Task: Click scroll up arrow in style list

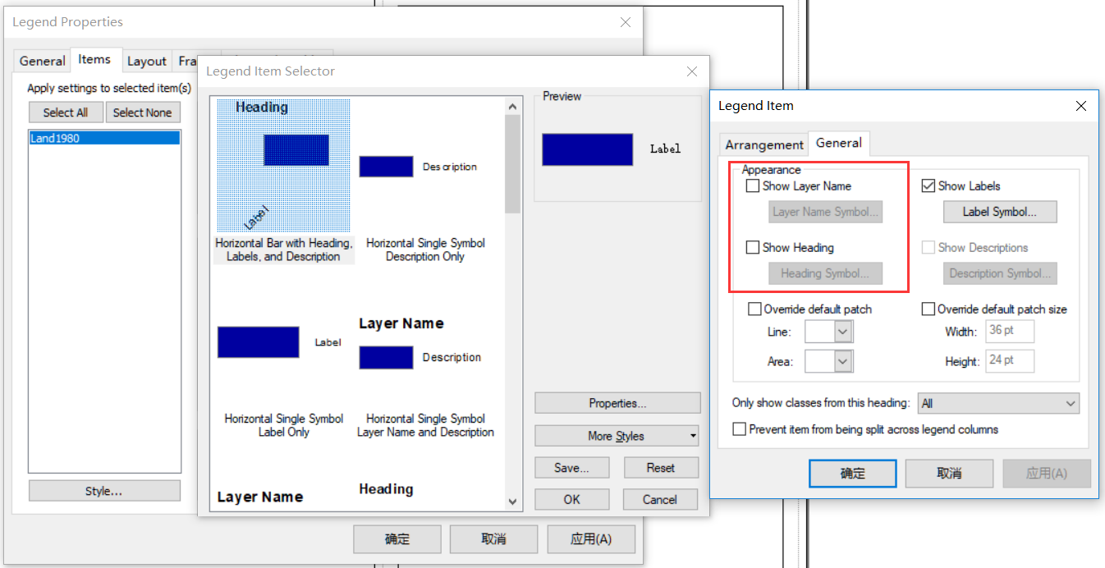Action: pyautogui.click(x=513, y=107)
